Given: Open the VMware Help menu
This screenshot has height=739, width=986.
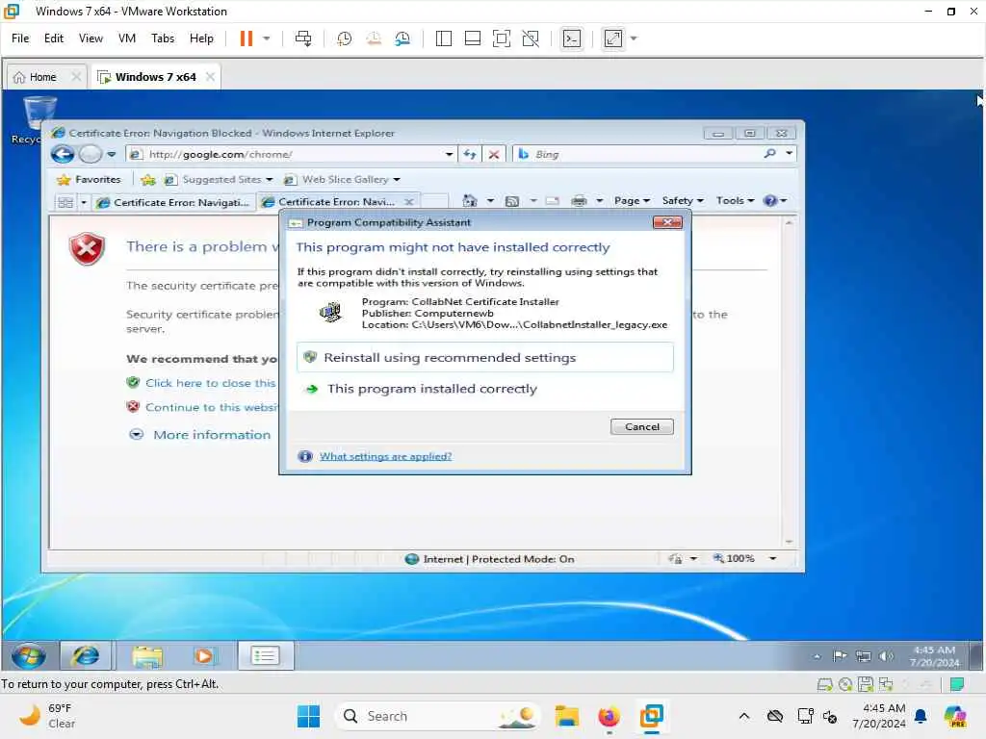Looking at the screenshot, I should [x=201, y=38].
